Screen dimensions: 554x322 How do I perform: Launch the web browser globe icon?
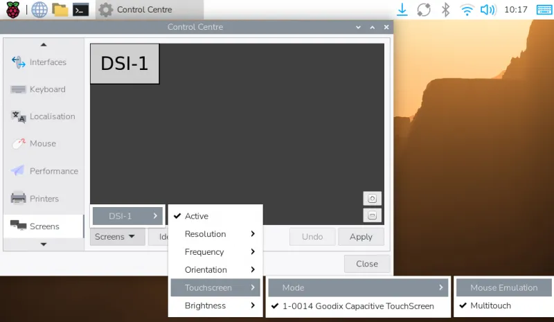(39, 10)
